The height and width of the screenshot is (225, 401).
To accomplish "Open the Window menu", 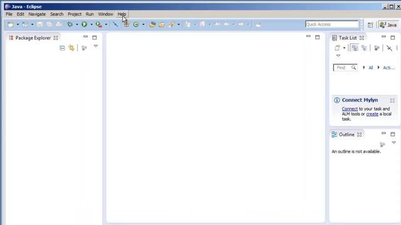I will coord(106,14).
